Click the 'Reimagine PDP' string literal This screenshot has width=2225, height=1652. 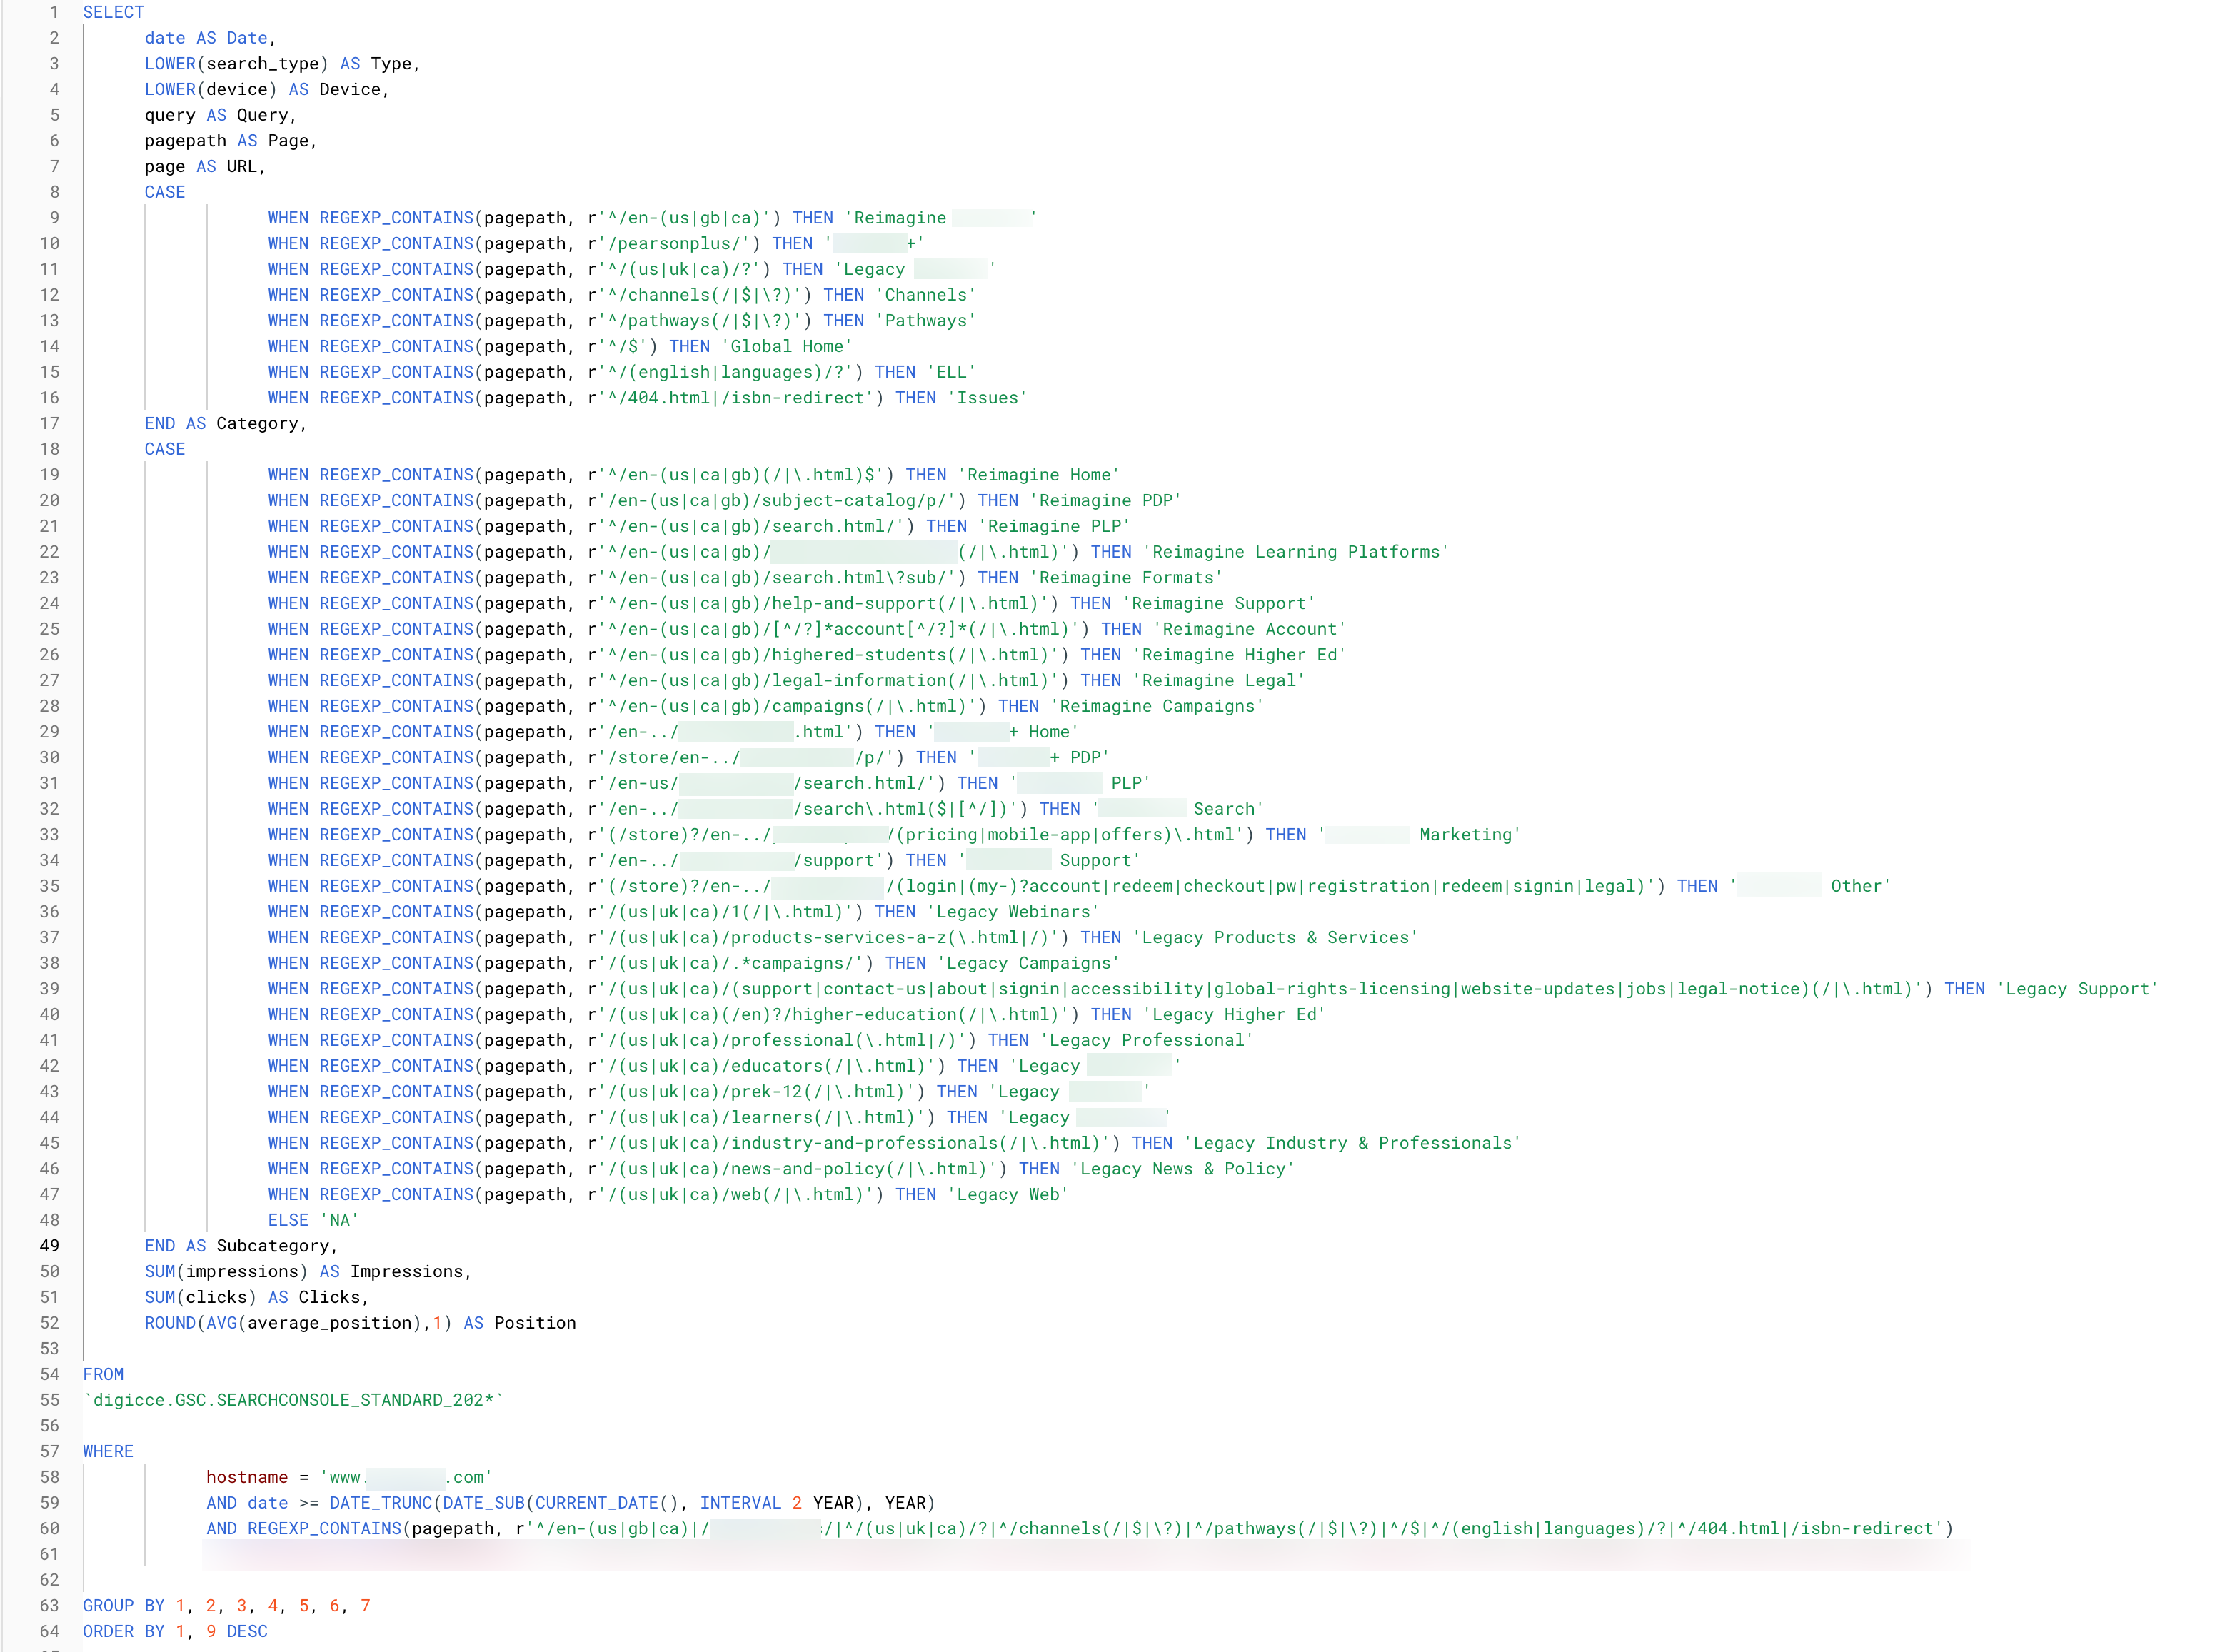point(1105,500)
